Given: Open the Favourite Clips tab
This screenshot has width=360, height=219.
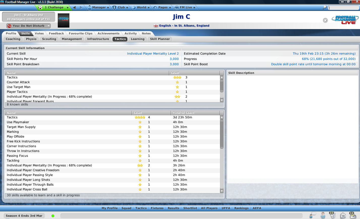Looking at the screenshot, I should pos(80,33).
